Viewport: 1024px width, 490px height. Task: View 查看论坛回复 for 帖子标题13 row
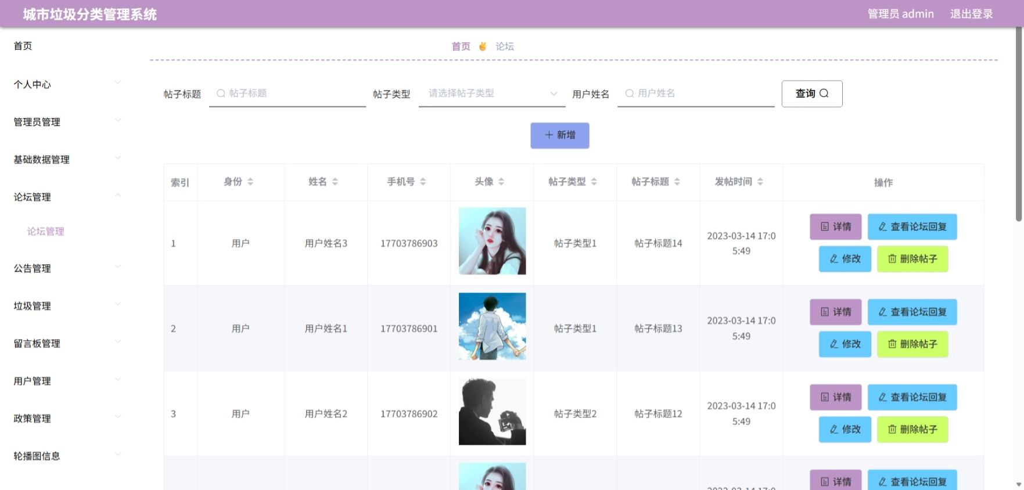912,312
